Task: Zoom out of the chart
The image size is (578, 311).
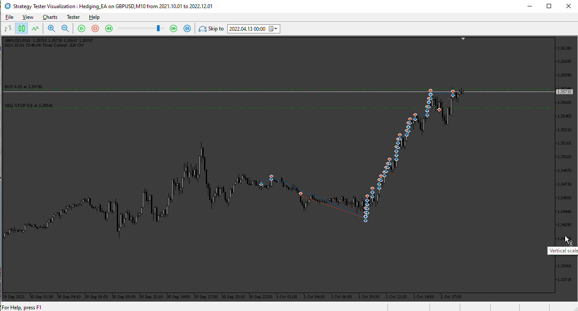Action: [x=65, y=29]
